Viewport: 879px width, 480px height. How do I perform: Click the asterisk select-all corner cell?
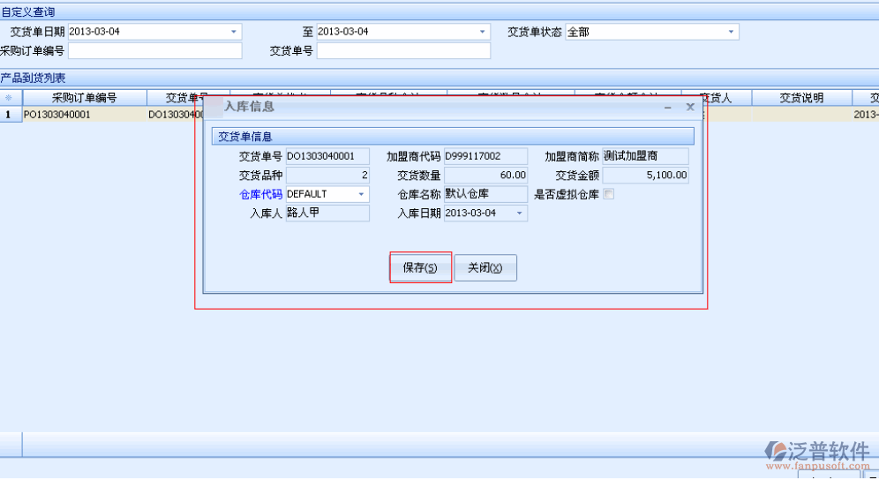click(11, 98)
